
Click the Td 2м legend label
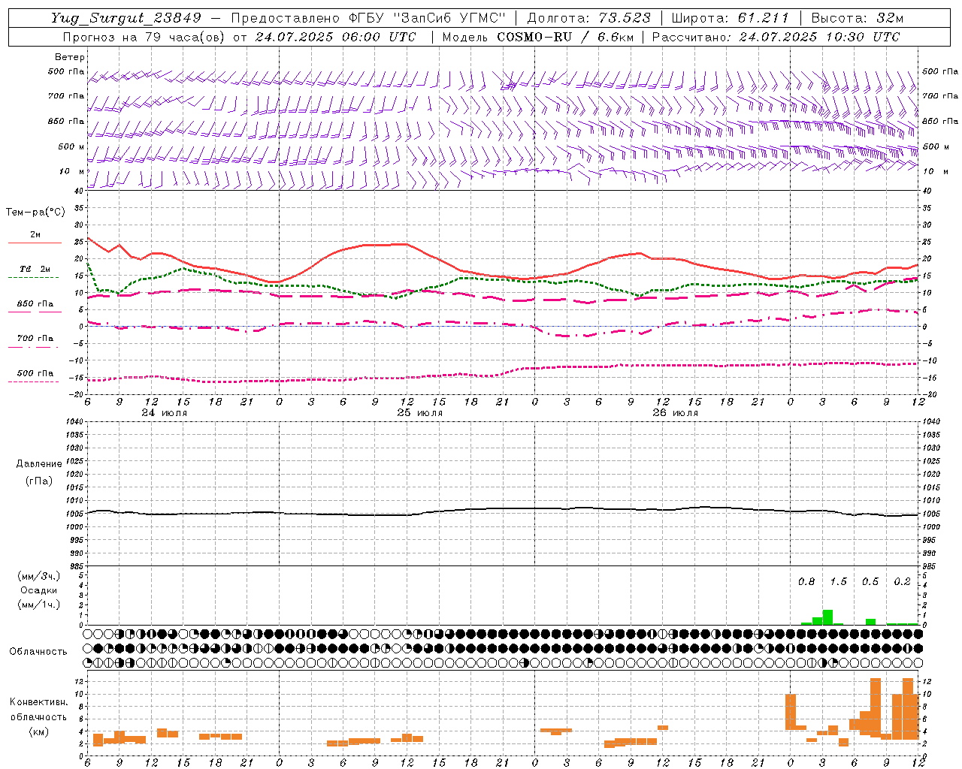35,269
